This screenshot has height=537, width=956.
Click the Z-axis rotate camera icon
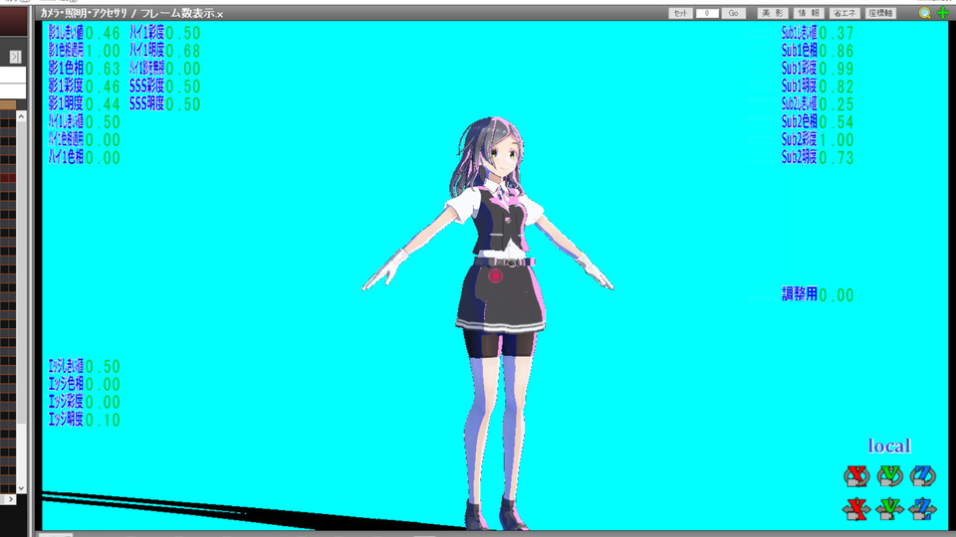(922, 475)
